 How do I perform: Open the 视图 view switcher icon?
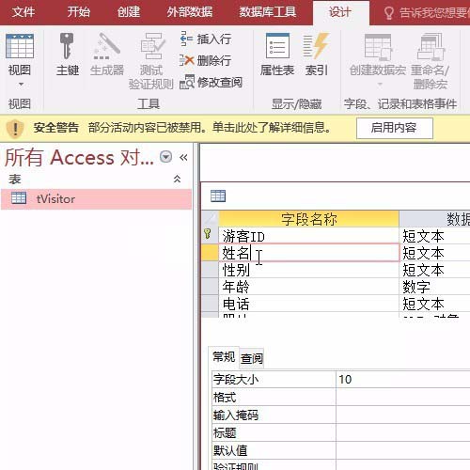point(20,46)
